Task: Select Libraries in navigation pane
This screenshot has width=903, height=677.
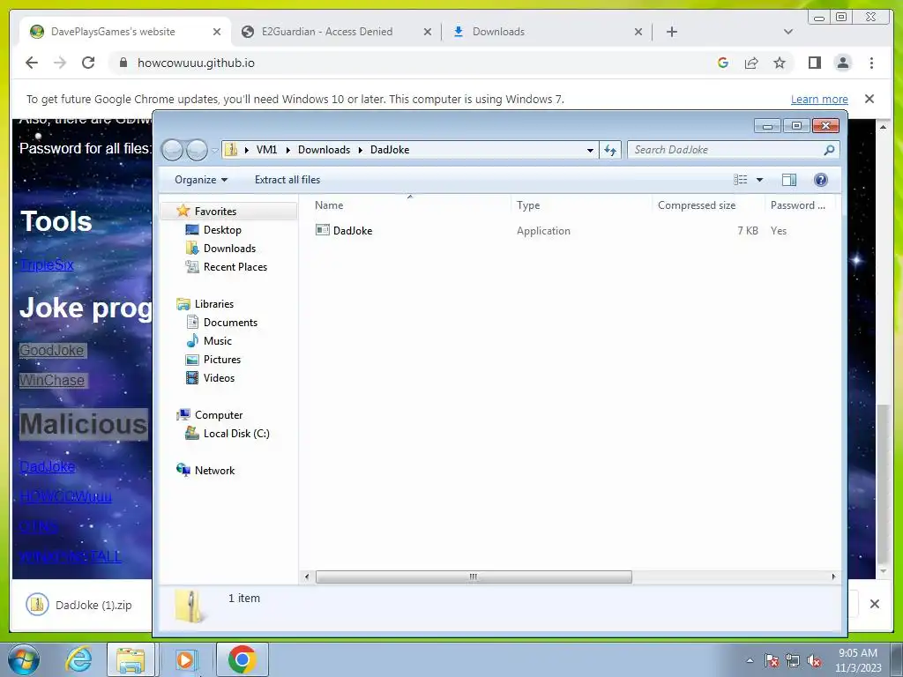Action: 213,304
